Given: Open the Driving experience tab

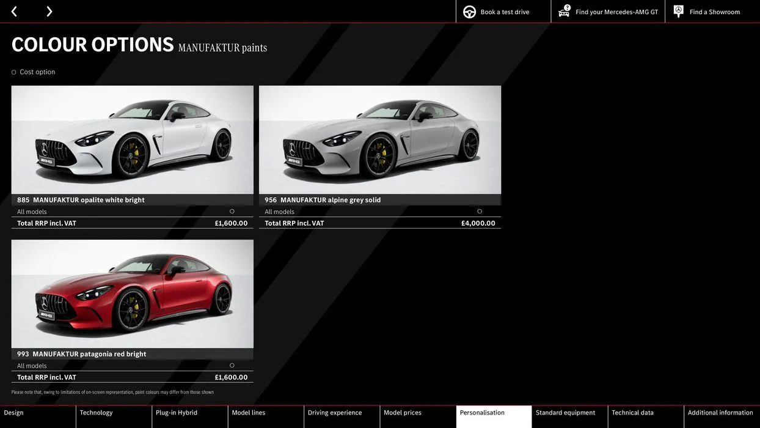Looking at the screenshot, I should [342, 416].
